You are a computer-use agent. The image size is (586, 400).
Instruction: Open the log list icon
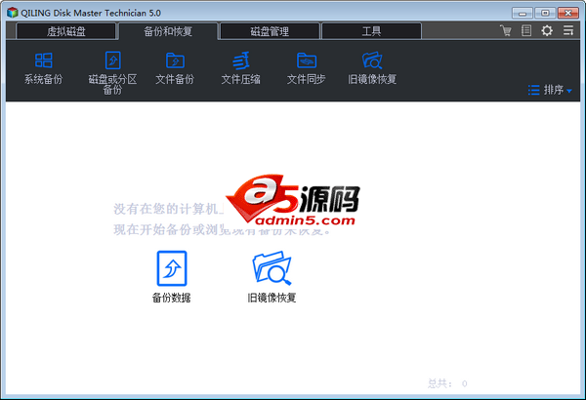pyautogui.click(x=526, y=30)
